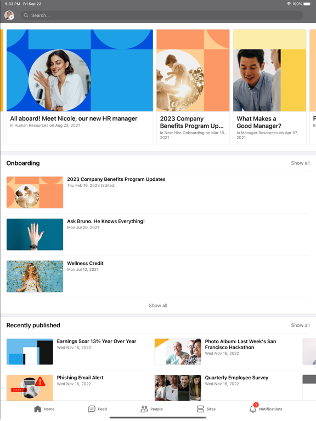
Task: Open the People tab icon
Action: click(x=144, y=409)
